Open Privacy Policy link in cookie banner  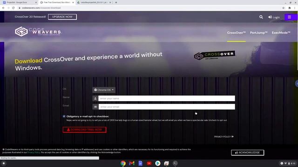click(x=34, y=153)
